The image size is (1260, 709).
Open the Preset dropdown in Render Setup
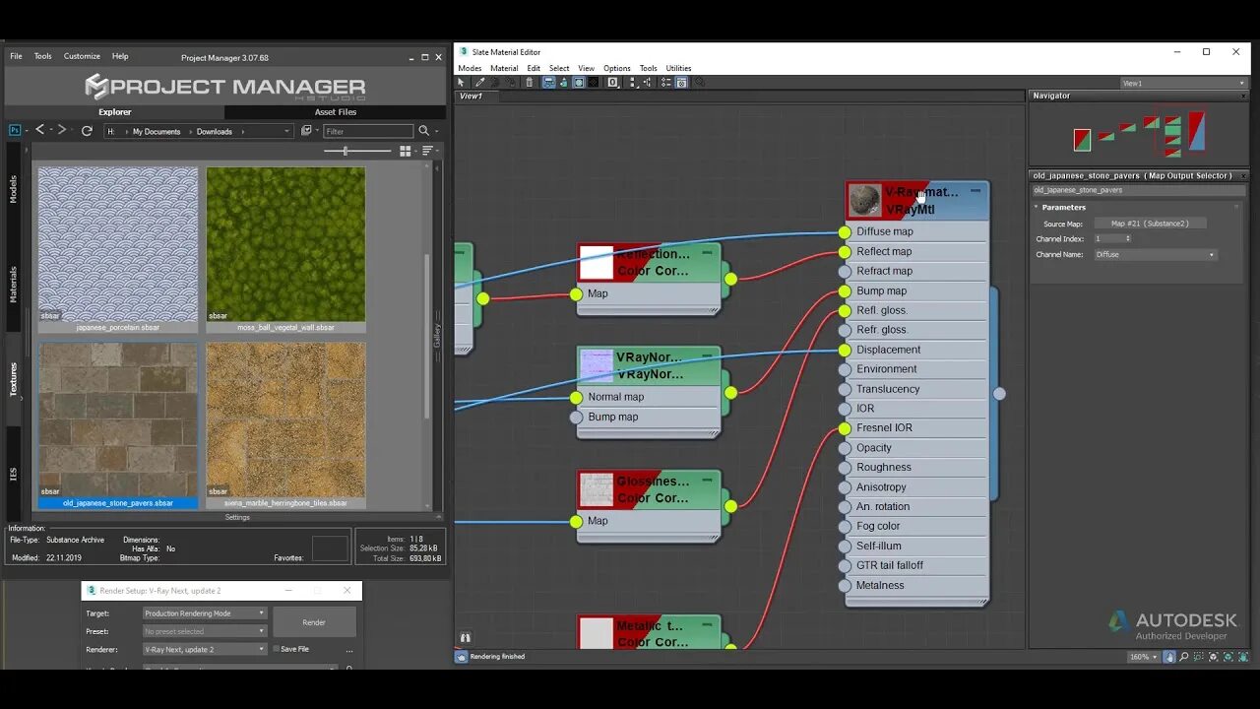coord(205,631)
